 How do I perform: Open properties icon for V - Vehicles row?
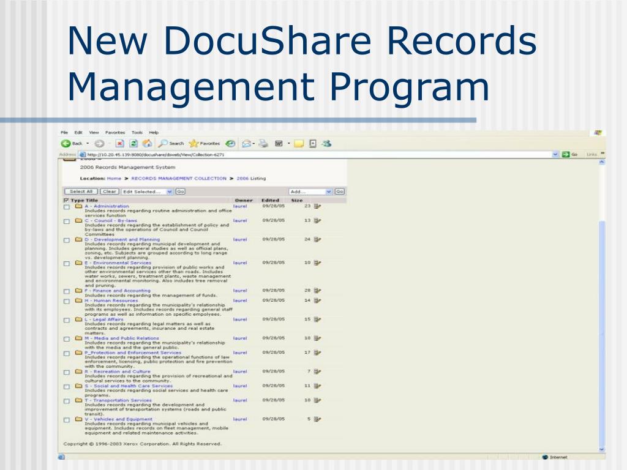[x=318, y=419]
